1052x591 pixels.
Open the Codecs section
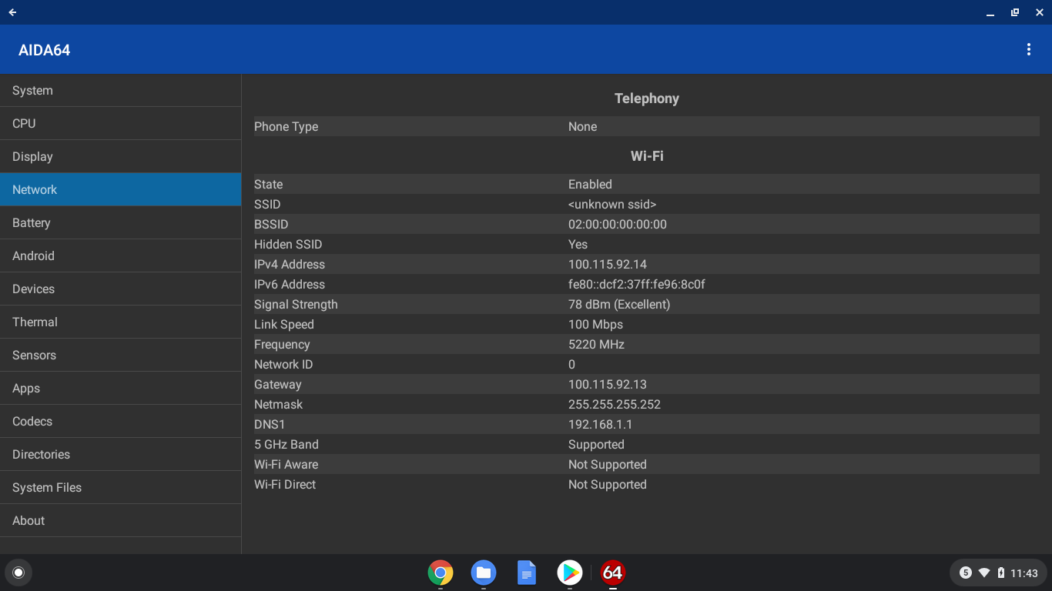click(x=121, y=421)
